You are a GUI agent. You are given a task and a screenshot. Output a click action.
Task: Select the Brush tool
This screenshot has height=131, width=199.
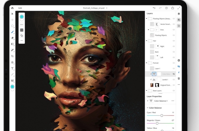coord(12,32)
